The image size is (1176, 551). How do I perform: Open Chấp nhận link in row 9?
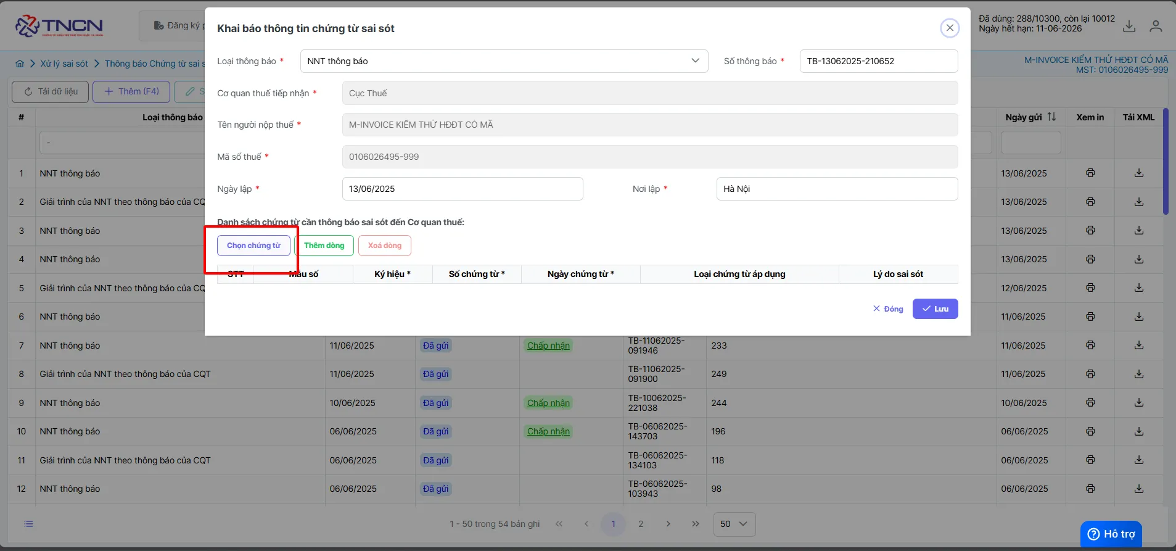click(x=548, y=403)
